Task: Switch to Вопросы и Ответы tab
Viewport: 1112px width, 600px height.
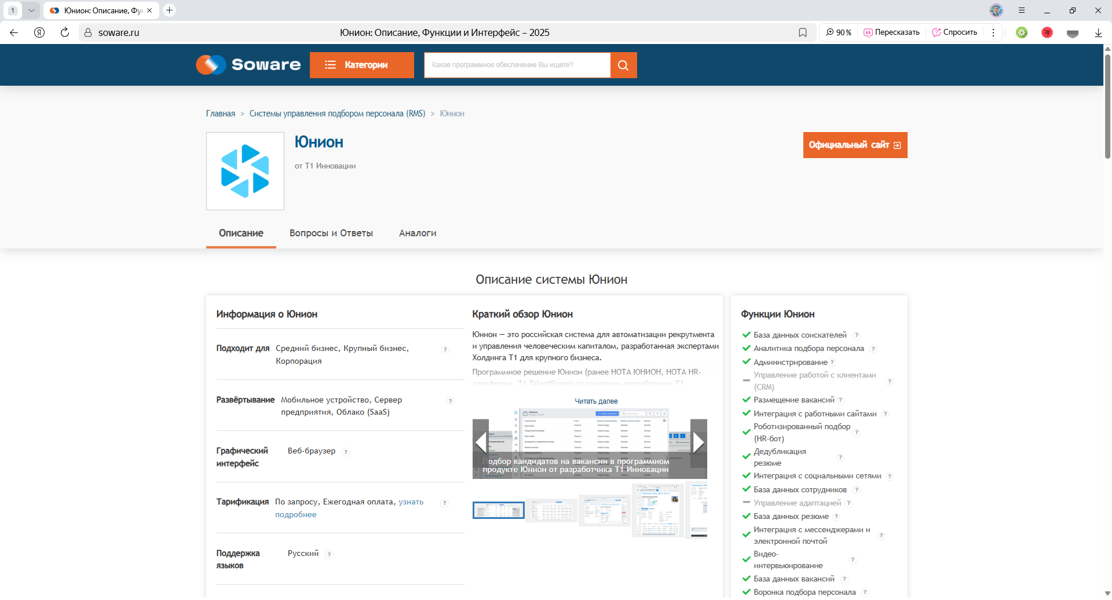Action: [331, 233]
